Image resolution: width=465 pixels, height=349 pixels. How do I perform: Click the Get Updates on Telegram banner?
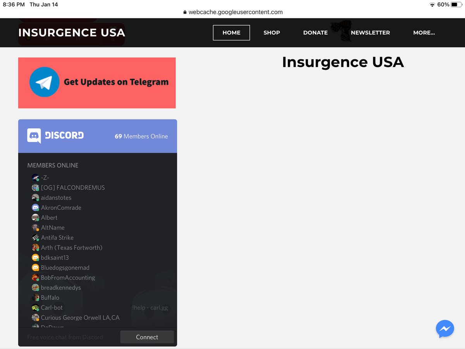point(97,83)
